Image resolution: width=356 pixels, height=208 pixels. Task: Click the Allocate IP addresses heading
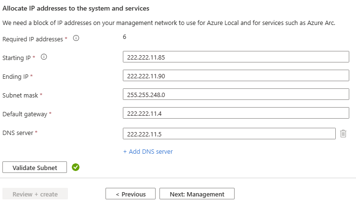(76, 8)
